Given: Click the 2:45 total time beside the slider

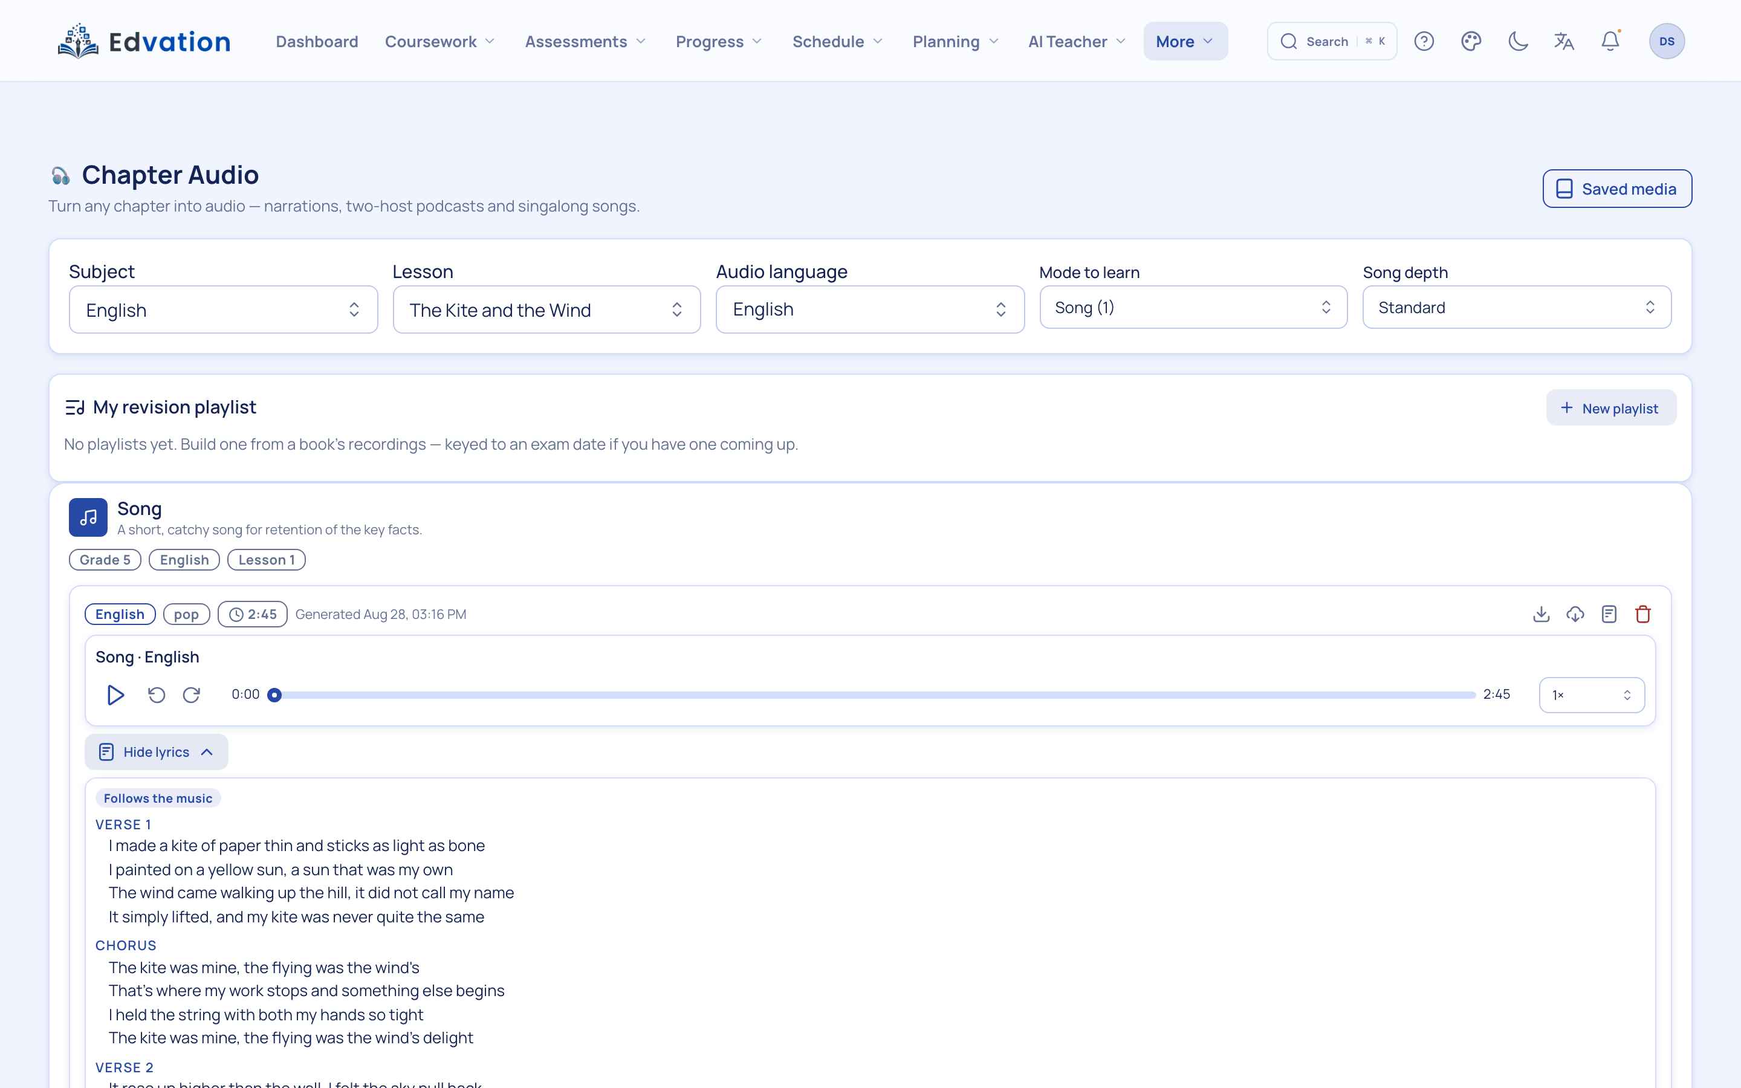Looking at the screenshot, I should pyautogui.click(x=1496, y=695).
